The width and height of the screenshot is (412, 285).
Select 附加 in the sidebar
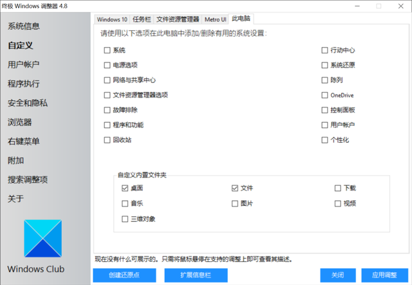coord(15,160)
